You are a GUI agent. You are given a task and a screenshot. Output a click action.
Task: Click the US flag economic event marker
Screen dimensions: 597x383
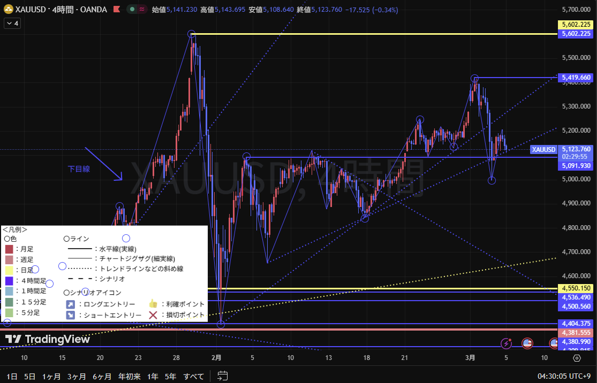[527, 343]
